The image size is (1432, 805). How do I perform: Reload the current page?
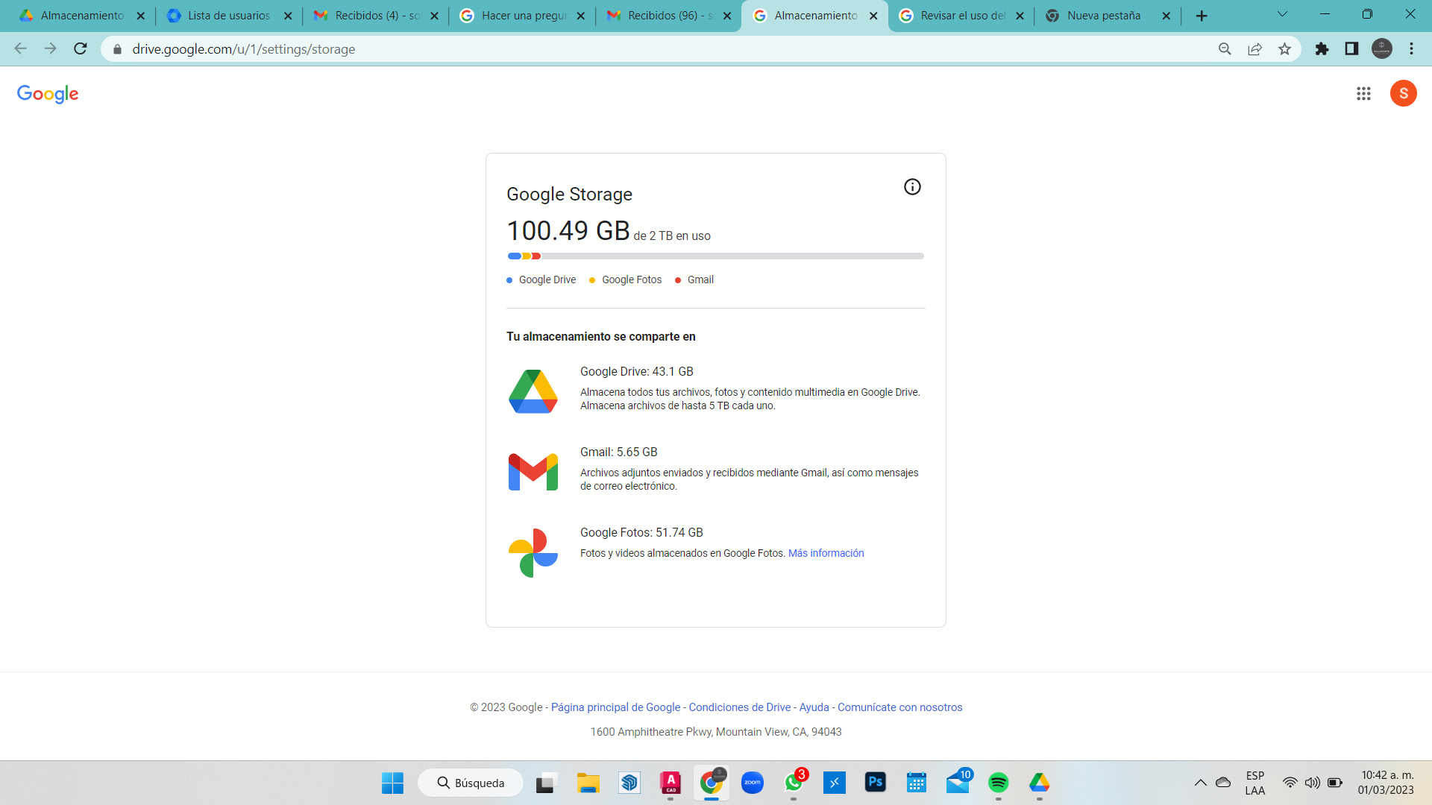(81, 49)
